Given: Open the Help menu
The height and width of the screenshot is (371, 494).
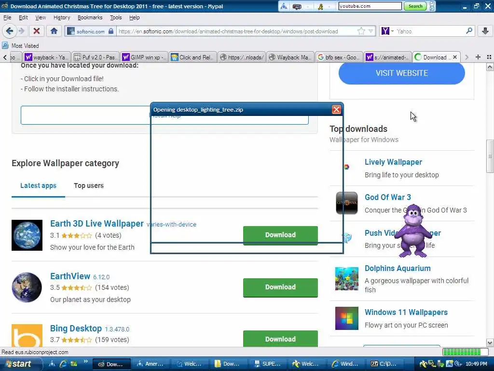Looking at the screenshot, I should coord(134,17).
